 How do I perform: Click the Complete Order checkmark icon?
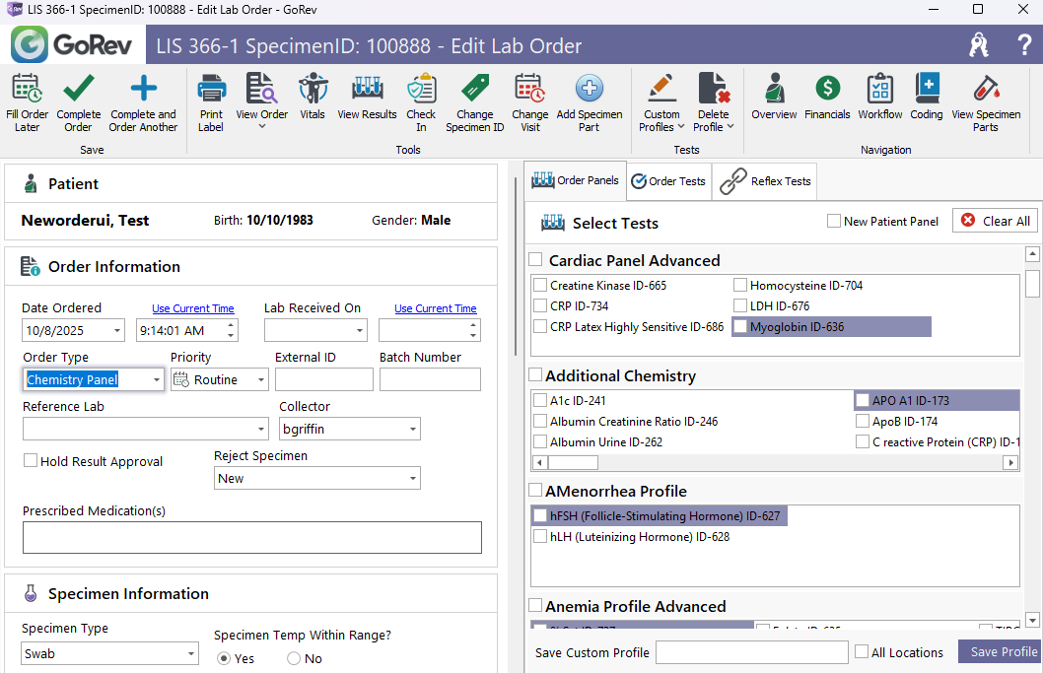point(79,90)
